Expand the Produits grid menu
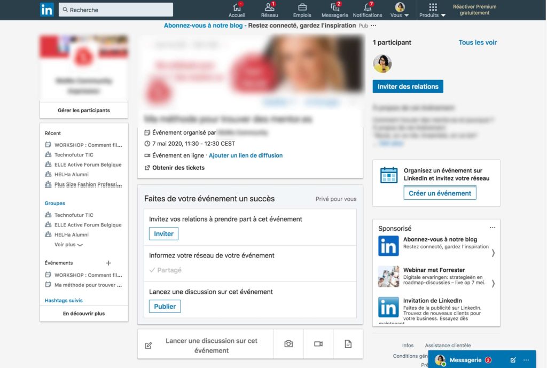Viewport: 547px width, 368px height. [x=433, y=10]
